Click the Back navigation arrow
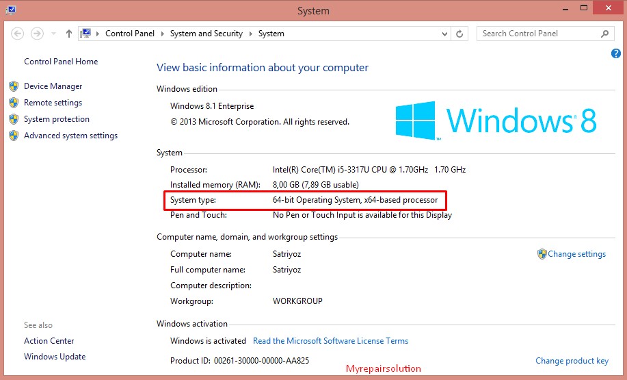The width and height of the screenshot is (627, 380). [x=17, y=34]
